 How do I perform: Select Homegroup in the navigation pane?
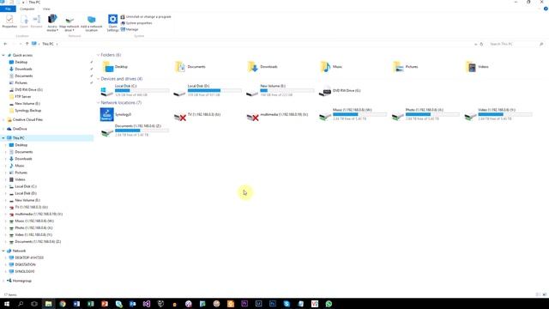point(21,281)
